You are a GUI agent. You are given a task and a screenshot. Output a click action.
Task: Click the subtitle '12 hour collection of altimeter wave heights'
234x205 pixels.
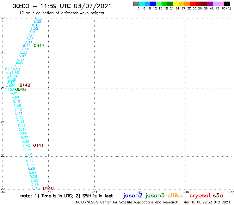61,13
